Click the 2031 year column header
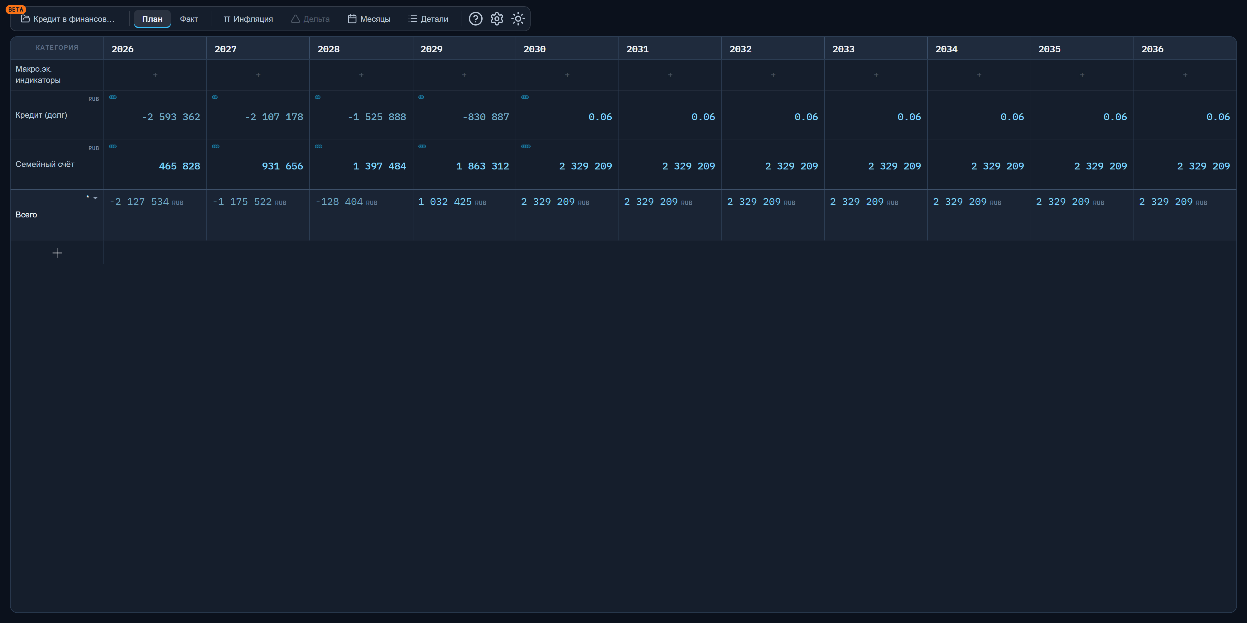The width and height of the screenshot is (1247, 623). tap(670, 49)
